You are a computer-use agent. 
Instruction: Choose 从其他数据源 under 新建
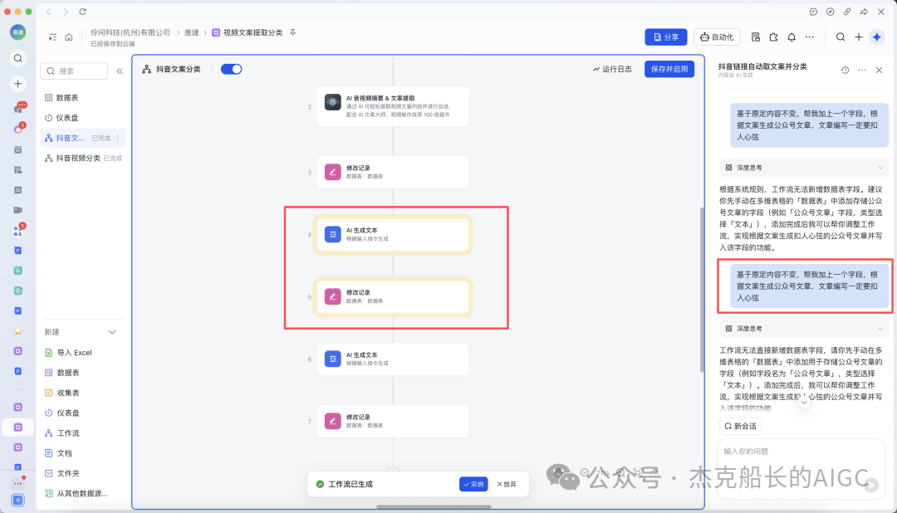click(82, 494)
